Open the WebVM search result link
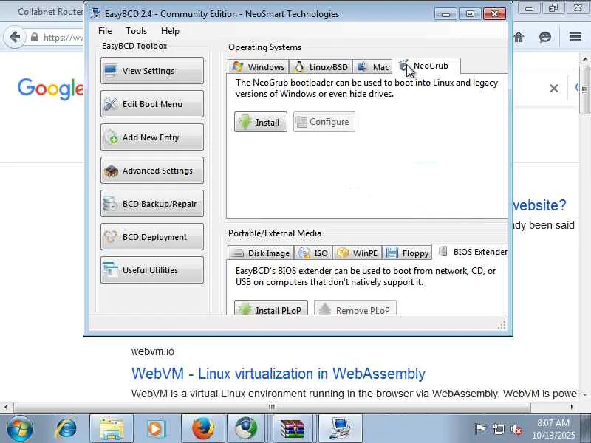This screenshot has height=443, width=591. [279, 374]
